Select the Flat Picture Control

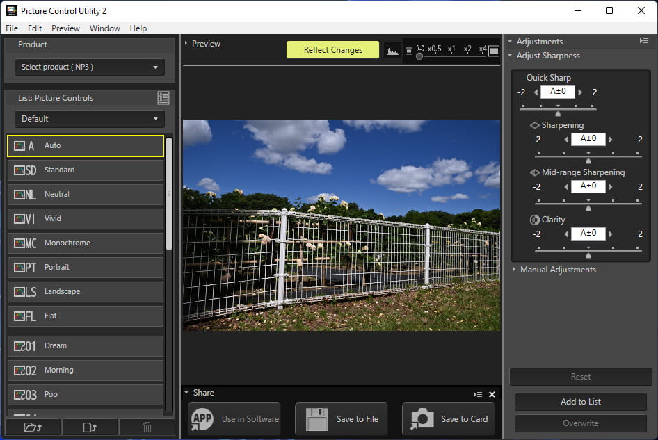coord(86,316)
